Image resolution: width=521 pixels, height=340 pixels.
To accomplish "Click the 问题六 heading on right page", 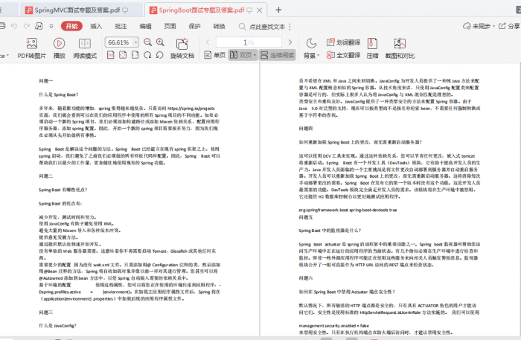I will (305, 278).
